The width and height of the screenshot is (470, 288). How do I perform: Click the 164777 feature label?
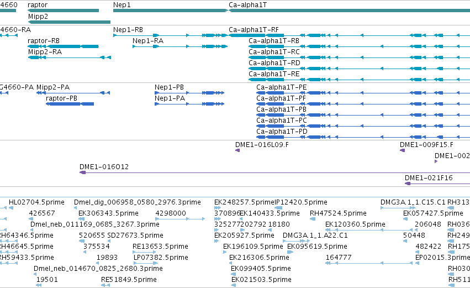pos(339,258)
